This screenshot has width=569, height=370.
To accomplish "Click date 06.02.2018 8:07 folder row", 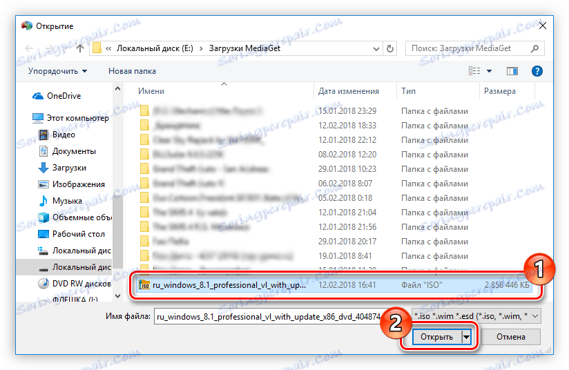I will point(334,184).
